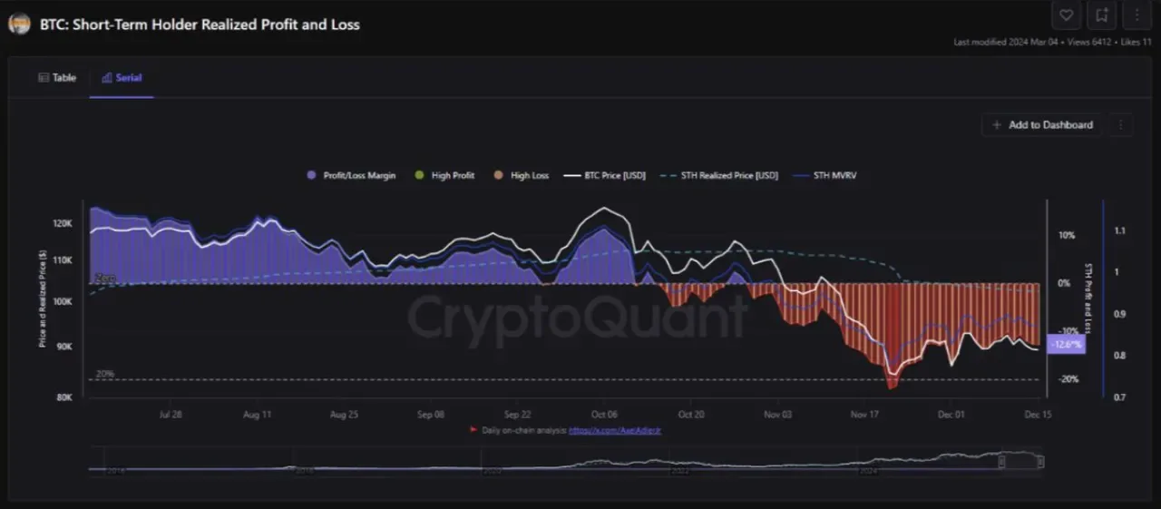The width and height of the screenshot is (1161, 509).
Task: Toggle BTC Price [USD] legend series
Action: 605,175
